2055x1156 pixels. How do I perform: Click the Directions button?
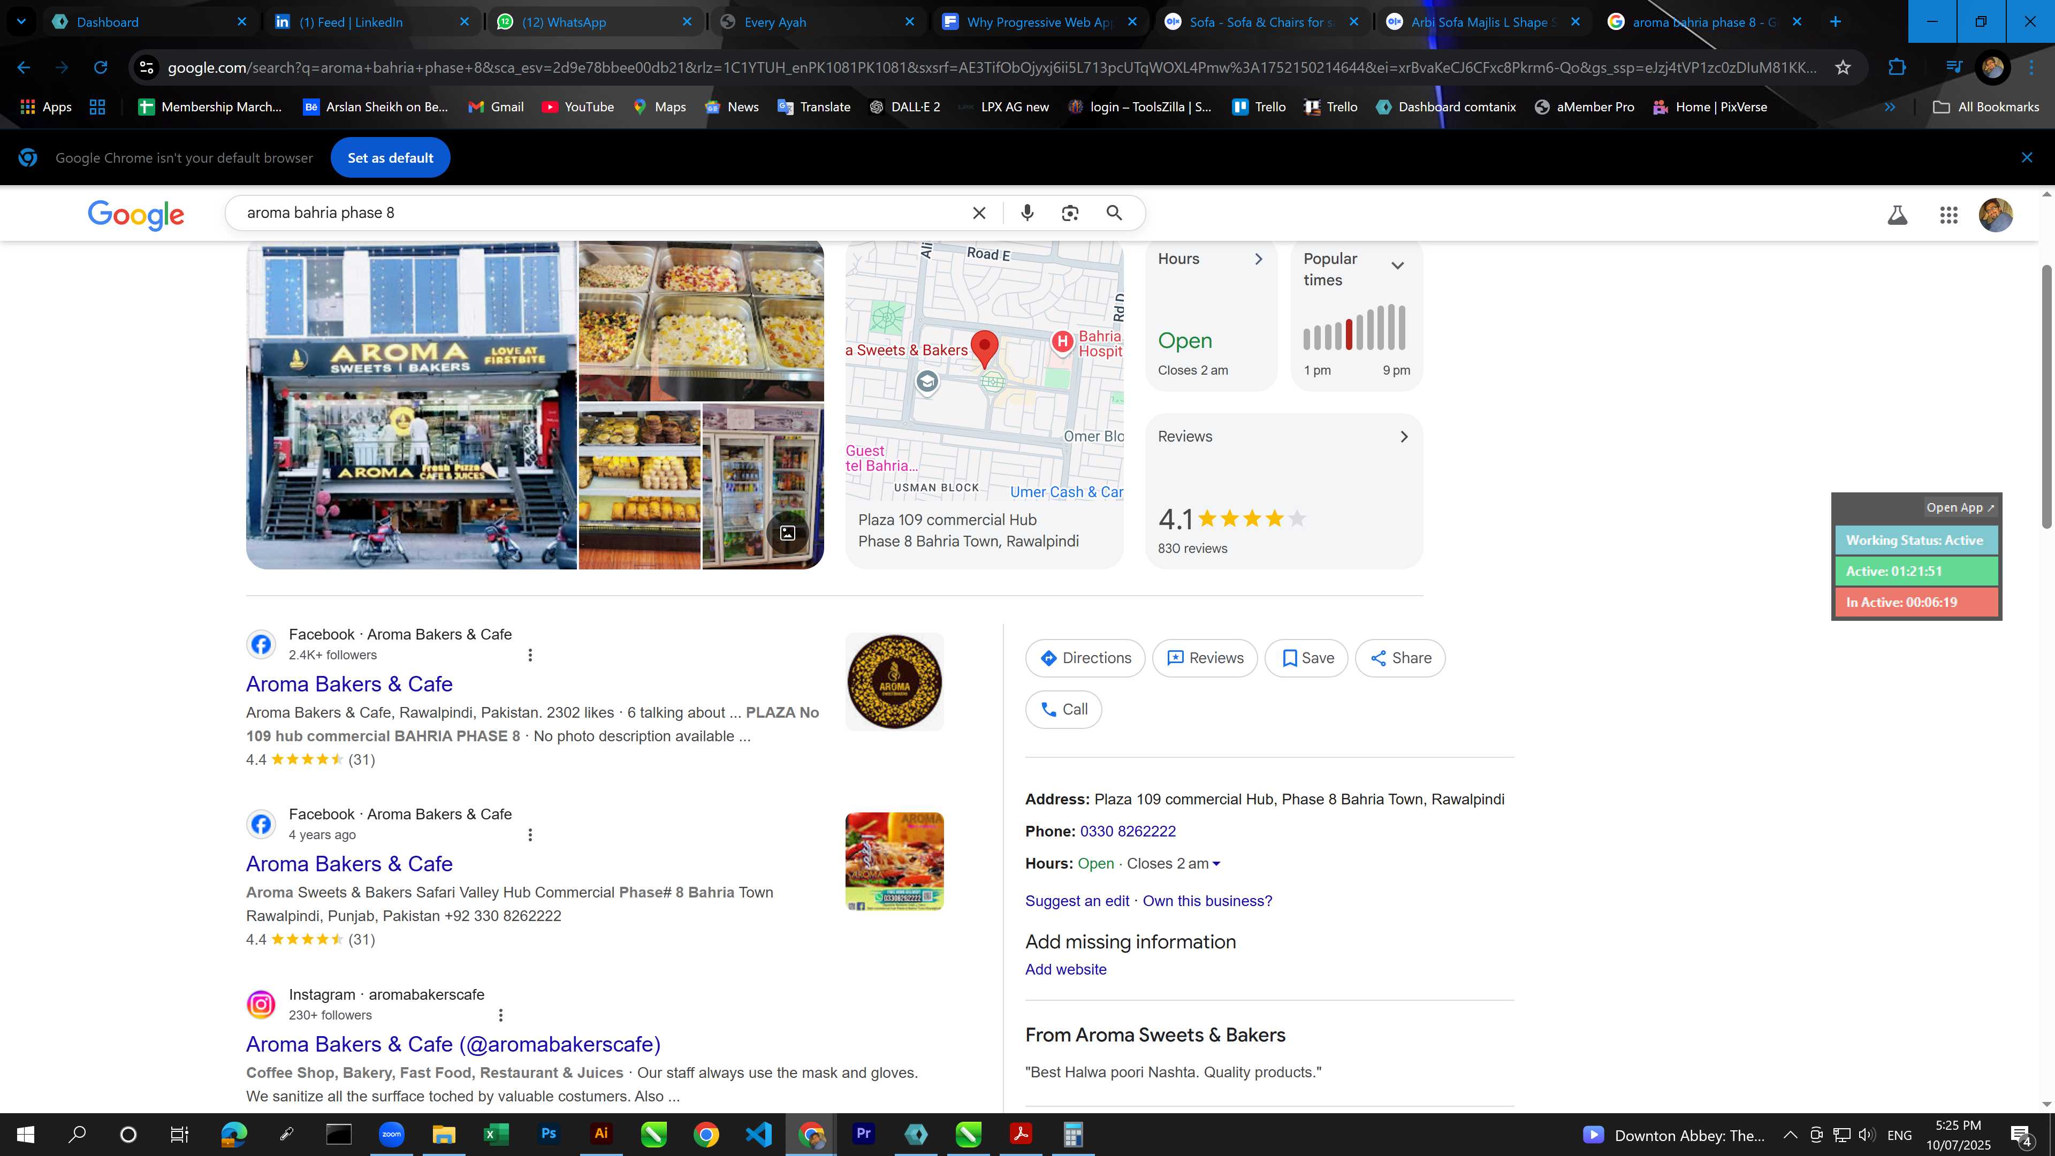[1085, 658]
